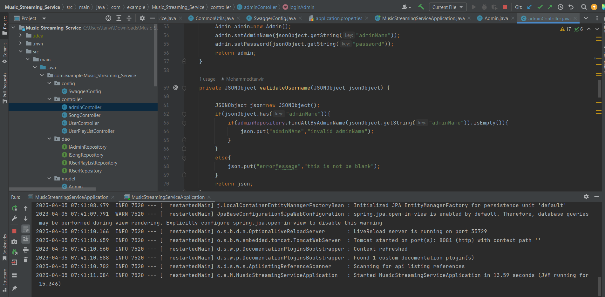This screenshot has width=605, height=297.
Task: Push commits with the green Git arrow
Action: (550, 6)
